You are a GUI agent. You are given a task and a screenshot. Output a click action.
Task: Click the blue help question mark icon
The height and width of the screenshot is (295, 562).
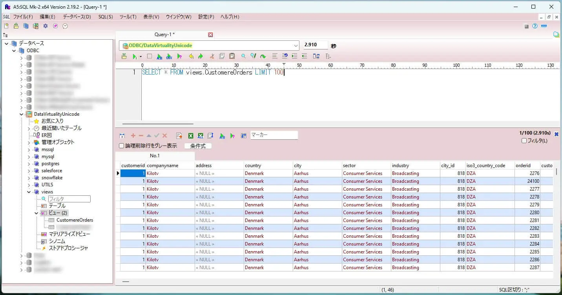[535, 26]
